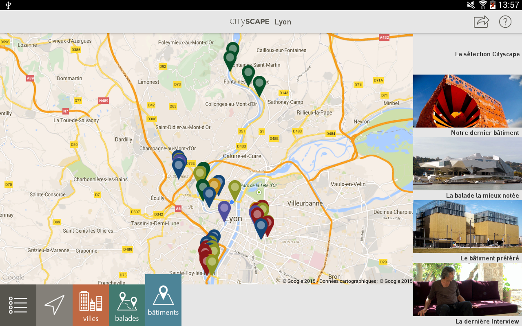This screenshot has width=522, height=326.
Task: Tap the CITYSCAPE Lyon title
Action: (260, 22)
